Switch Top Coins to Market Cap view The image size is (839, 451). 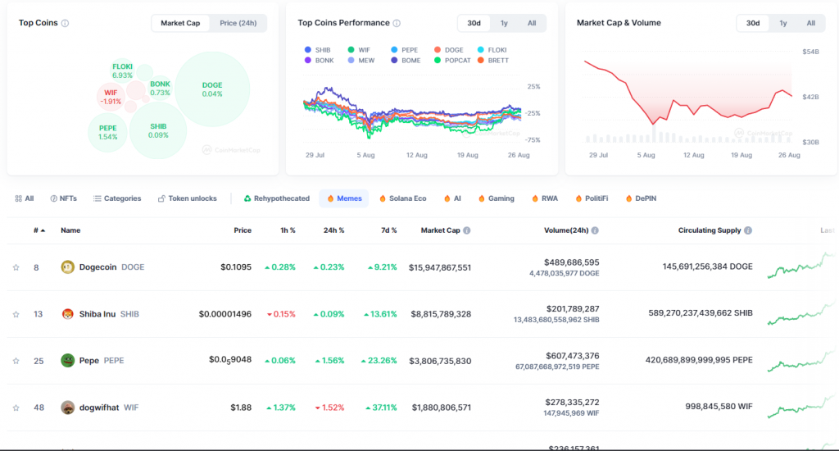[180, 23]
